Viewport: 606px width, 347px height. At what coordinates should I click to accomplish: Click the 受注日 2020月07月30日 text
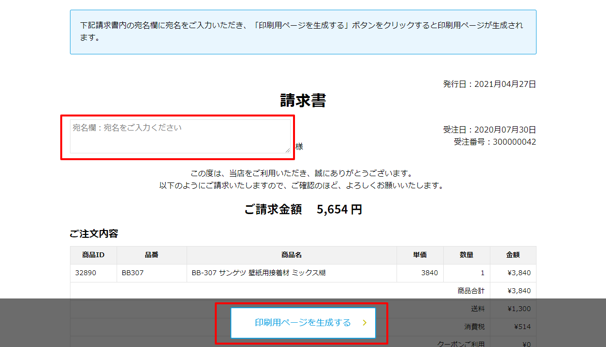489,130
